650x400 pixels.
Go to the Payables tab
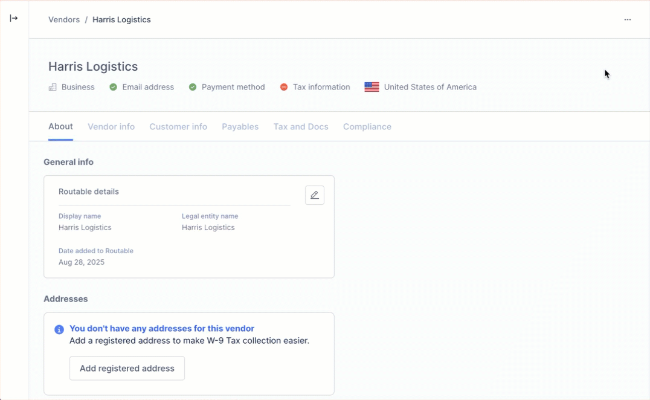(x=240, y=127)
